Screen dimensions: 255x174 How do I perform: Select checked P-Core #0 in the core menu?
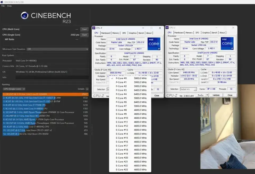click(130, 78)
